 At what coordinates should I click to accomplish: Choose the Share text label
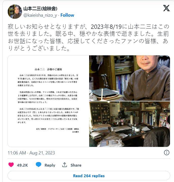point(76,165)
